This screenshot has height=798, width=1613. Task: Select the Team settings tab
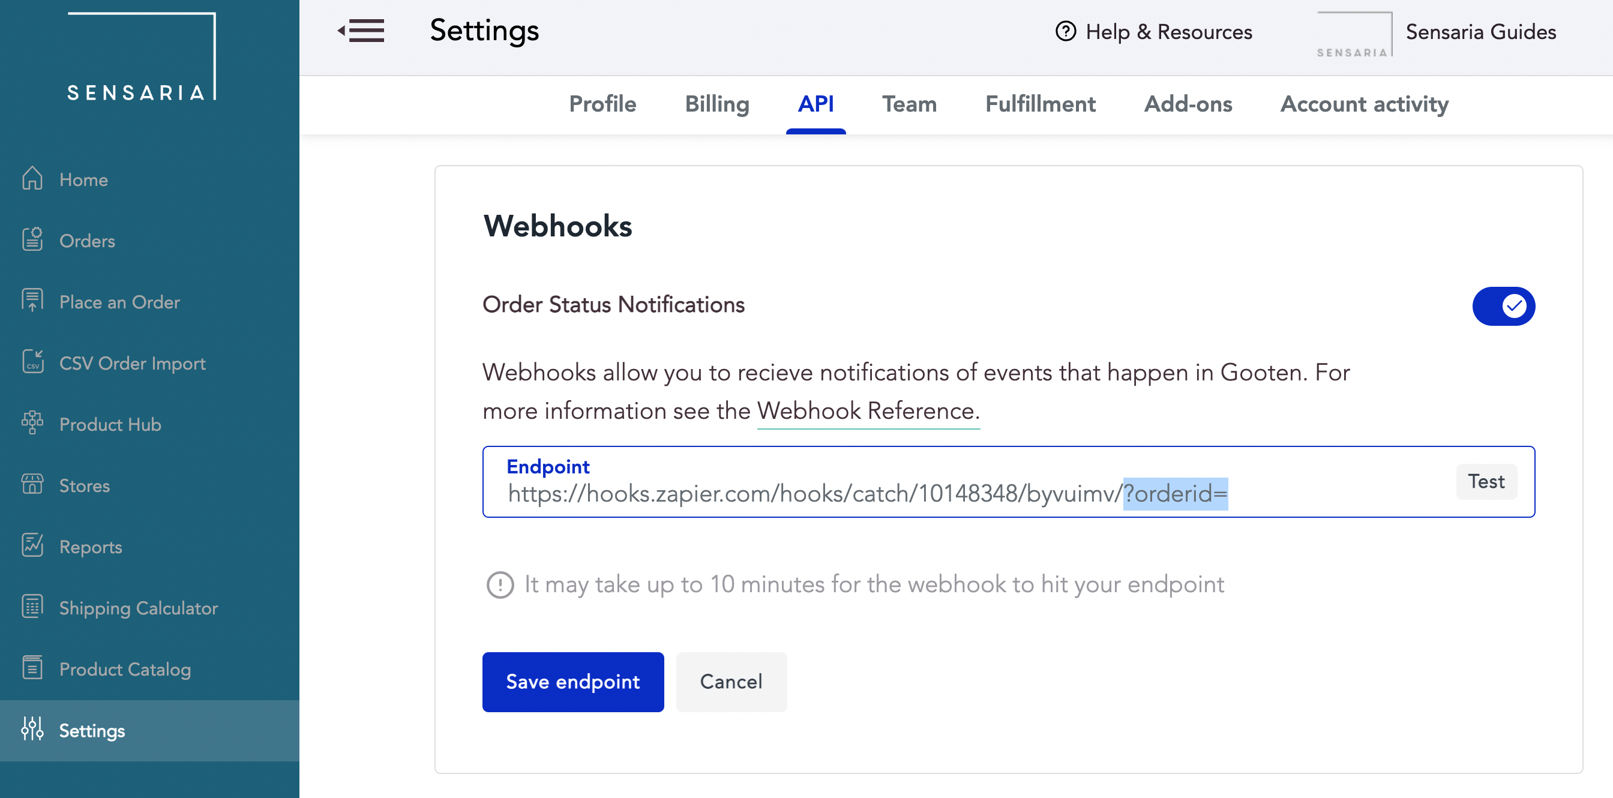pos(909,104)
